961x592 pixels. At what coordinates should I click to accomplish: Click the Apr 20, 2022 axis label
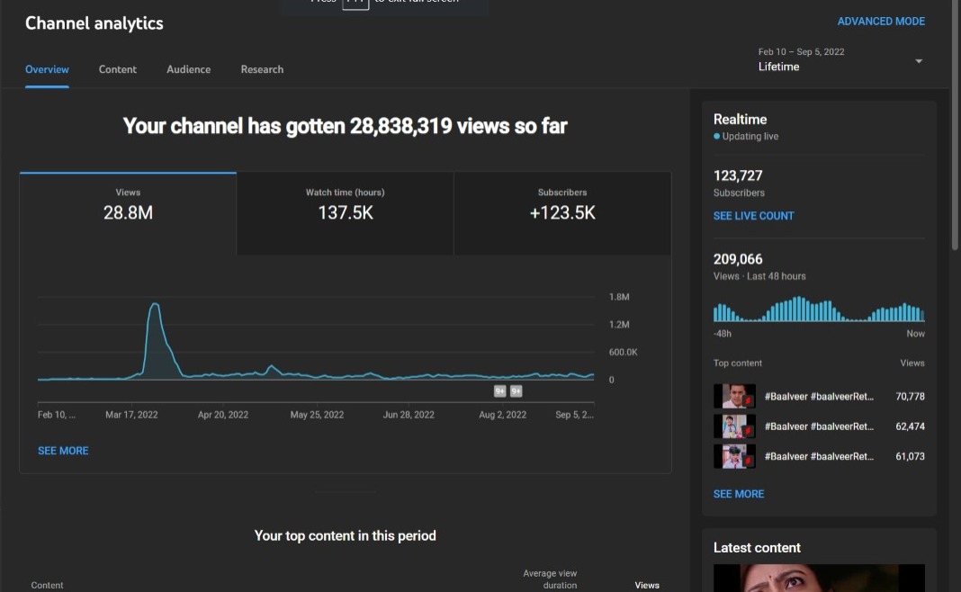click(x=222, y=415)
